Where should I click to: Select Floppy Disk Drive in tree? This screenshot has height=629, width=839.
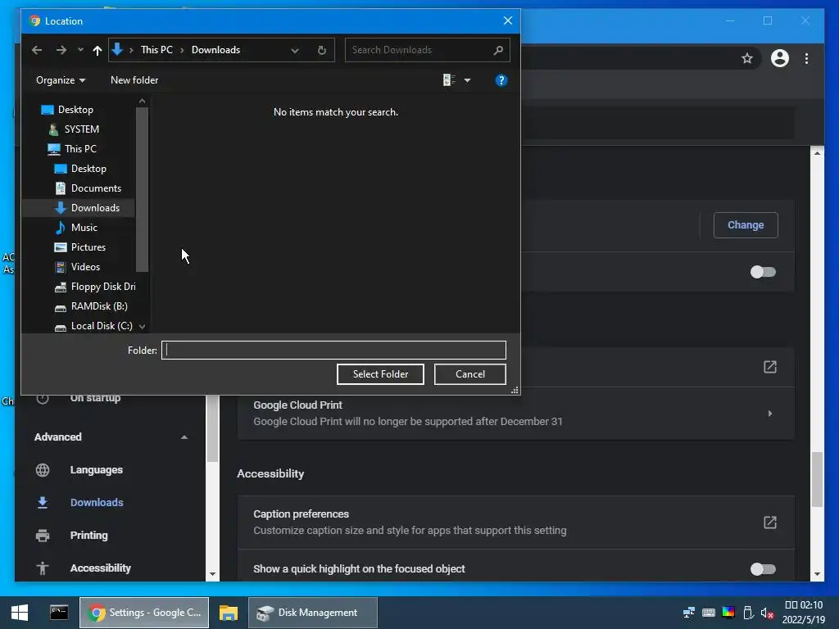point(102,287)
